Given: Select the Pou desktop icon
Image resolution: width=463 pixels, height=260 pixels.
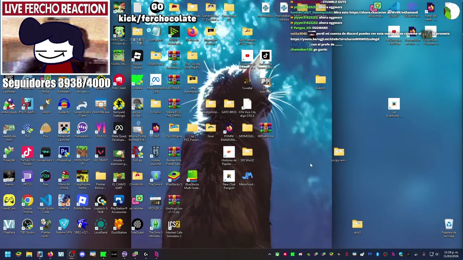Looking at the screenshot, I should click(x=46, y=130).
